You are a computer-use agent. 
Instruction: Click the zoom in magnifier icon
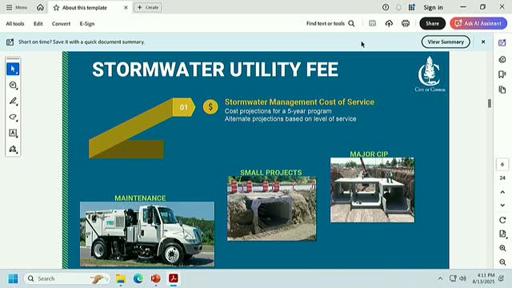click(x=502, y=248)
